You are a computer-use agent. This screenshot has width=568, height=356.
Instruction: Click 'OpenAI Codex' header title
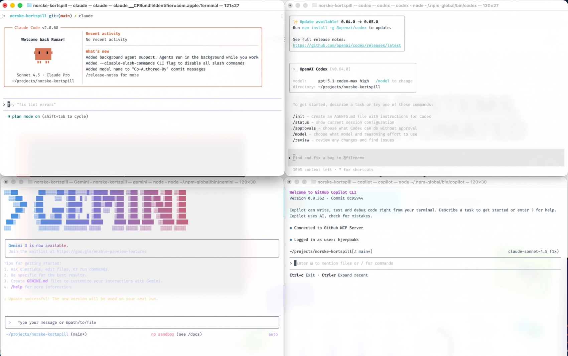pos(313,69)
